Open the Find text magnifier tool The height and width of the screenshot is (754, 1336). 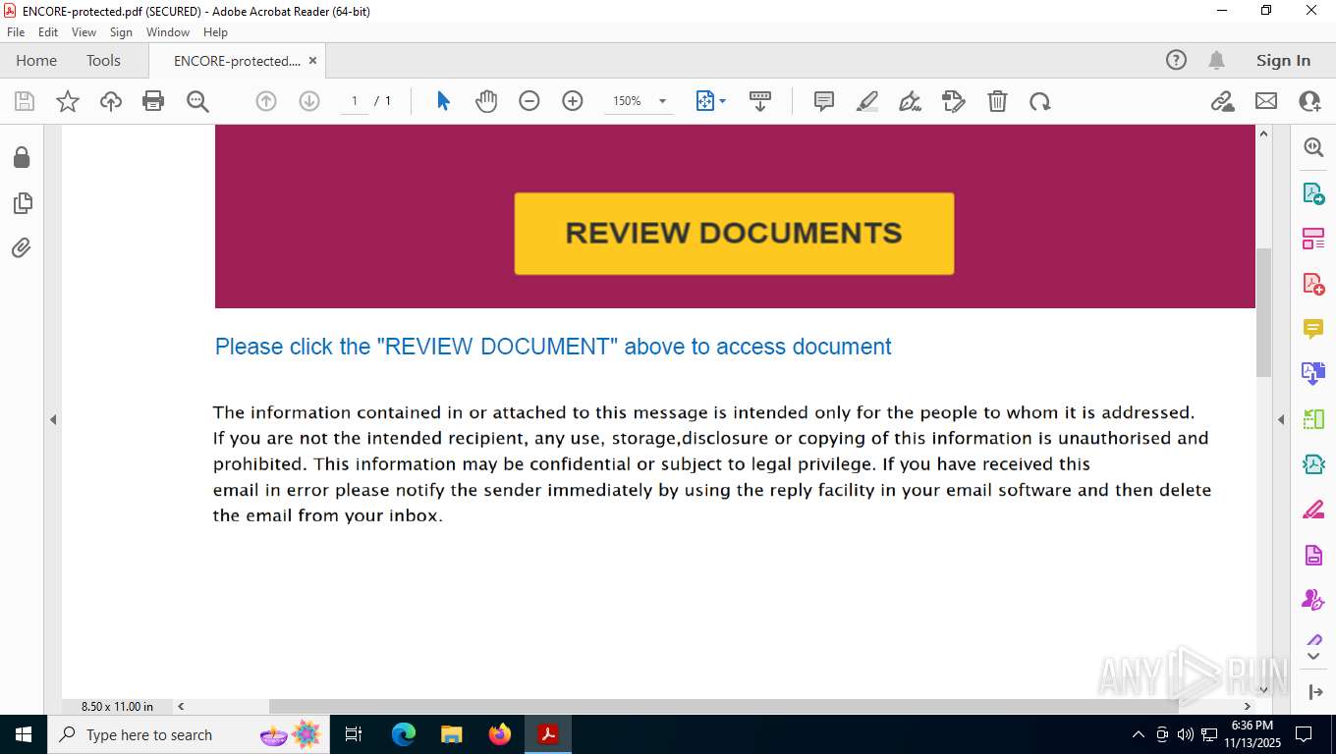click(x=197, y=101)
